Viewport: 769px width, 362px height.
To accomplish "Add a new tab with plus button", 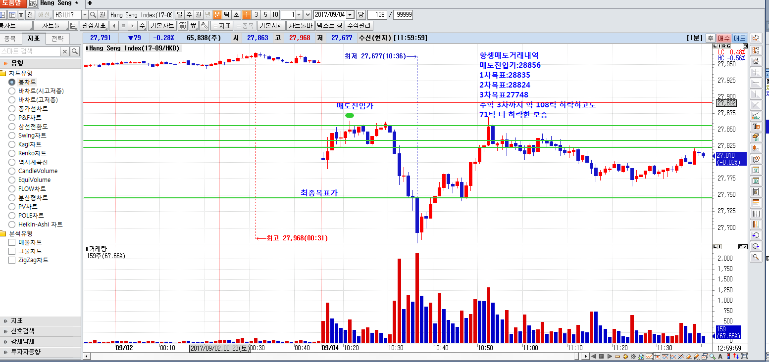I will click(x=90, y=3).
